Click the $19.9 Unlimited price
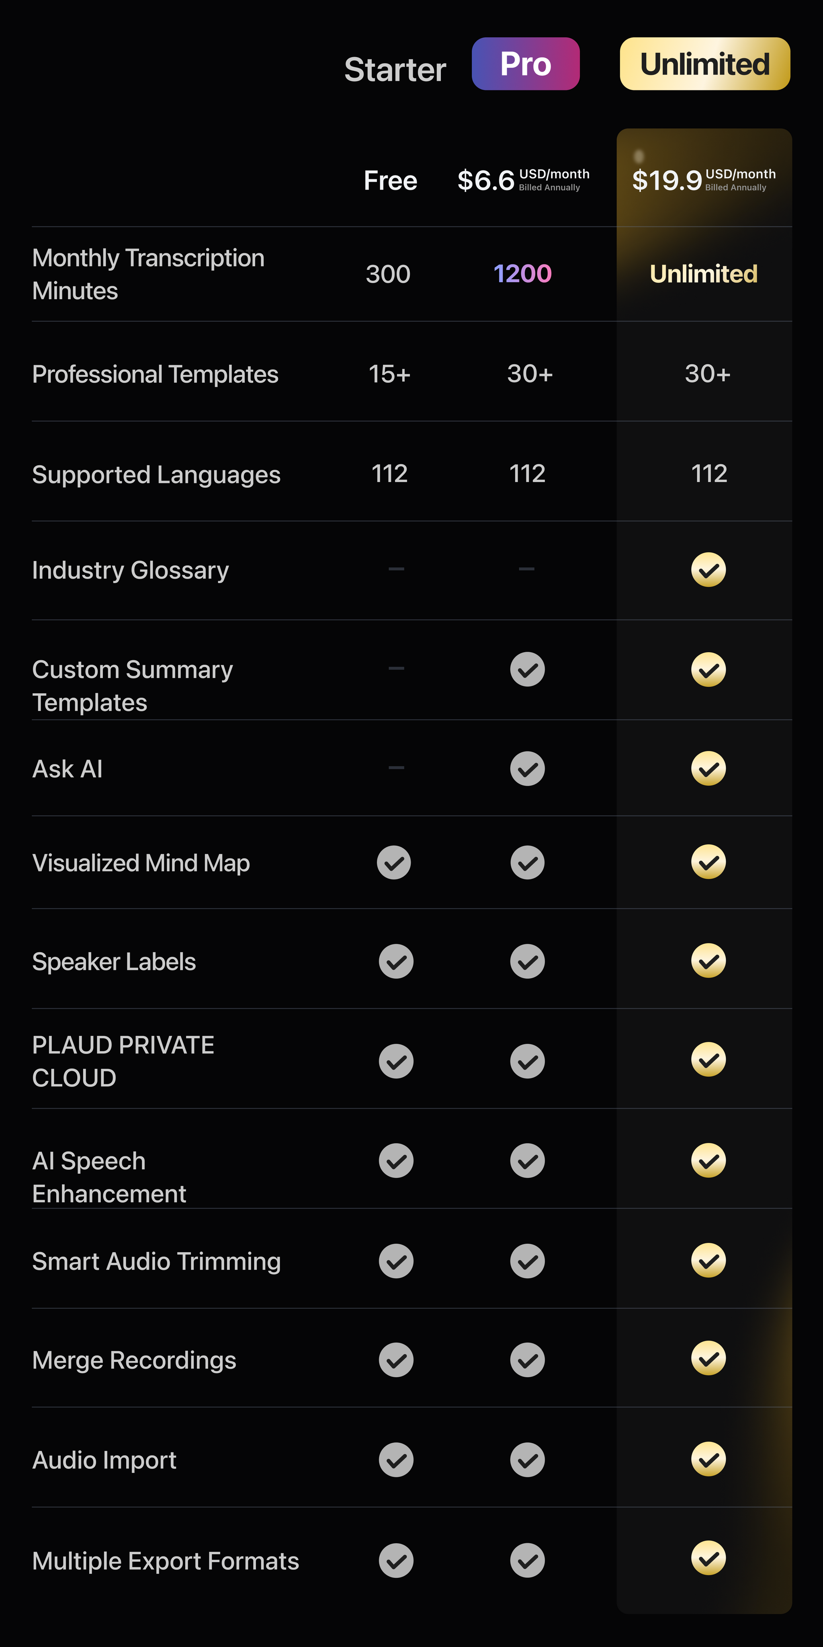 pos(667,180)
